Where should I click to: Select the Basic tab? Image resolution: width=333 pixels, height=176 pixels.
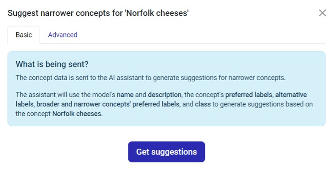pos(24,35)
